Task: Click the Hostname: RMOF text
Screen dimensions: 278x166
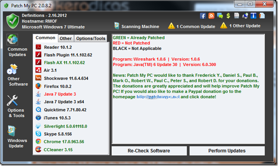Action: point(40,21)
